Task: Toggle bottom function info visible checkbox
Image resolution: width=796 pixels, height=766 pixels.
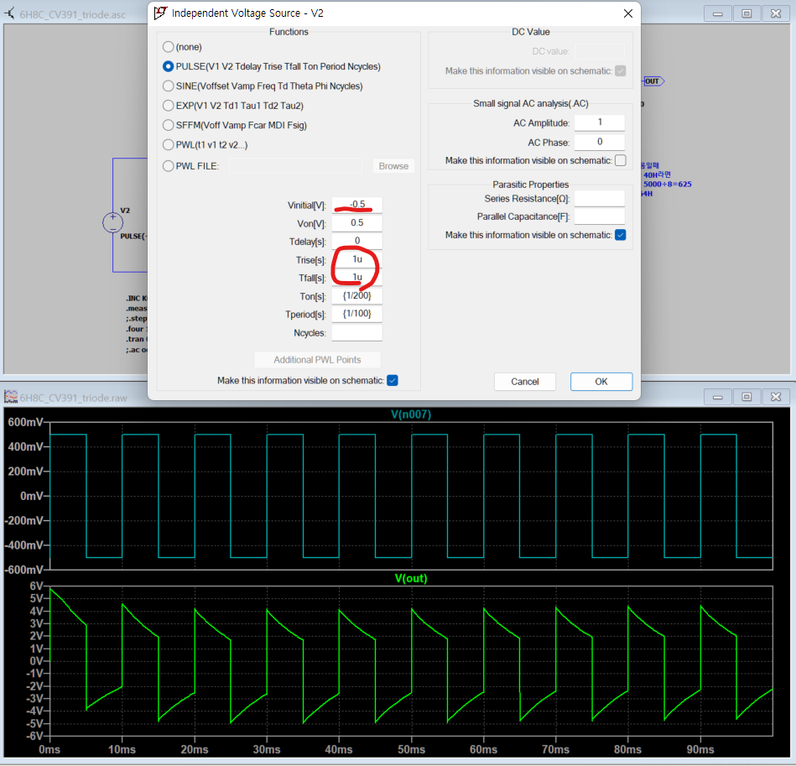Action: 392,381
